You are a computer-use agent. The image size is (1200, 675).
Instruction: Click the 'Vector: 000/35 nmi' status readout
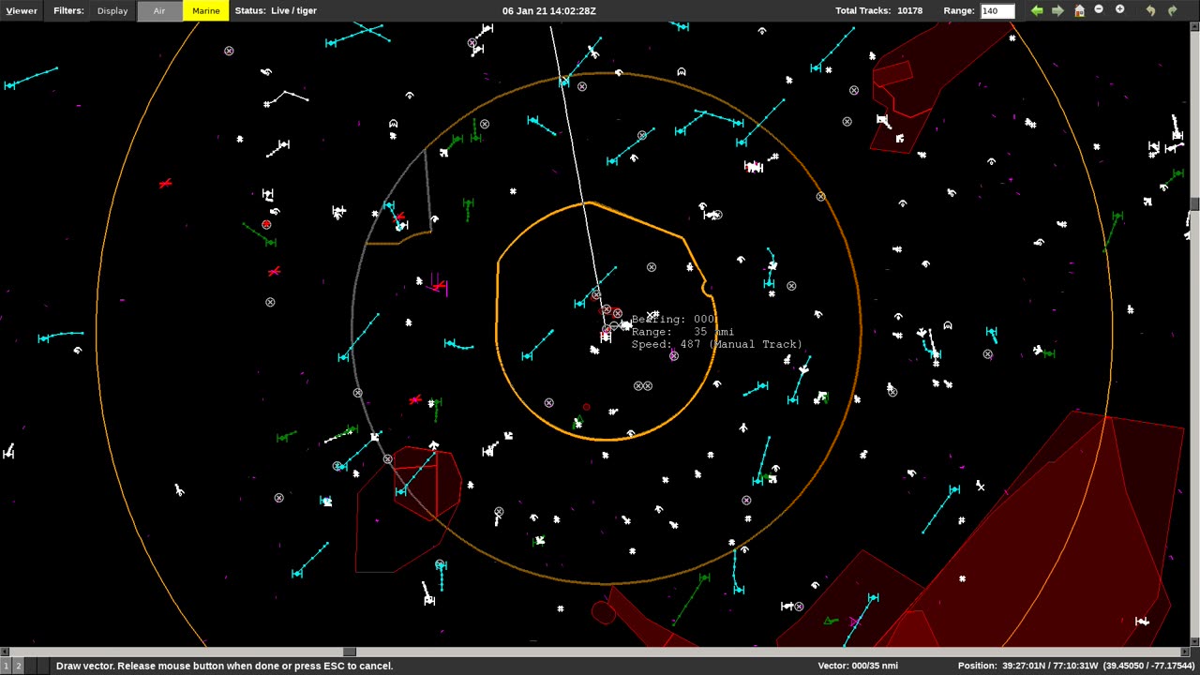click(858, 666)
